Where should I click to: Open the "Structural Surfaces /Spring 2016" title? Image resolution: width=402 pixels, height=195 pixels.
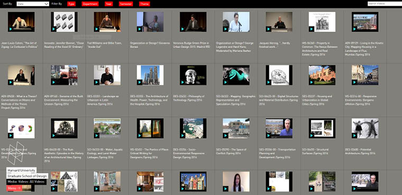tap(315, 151)
